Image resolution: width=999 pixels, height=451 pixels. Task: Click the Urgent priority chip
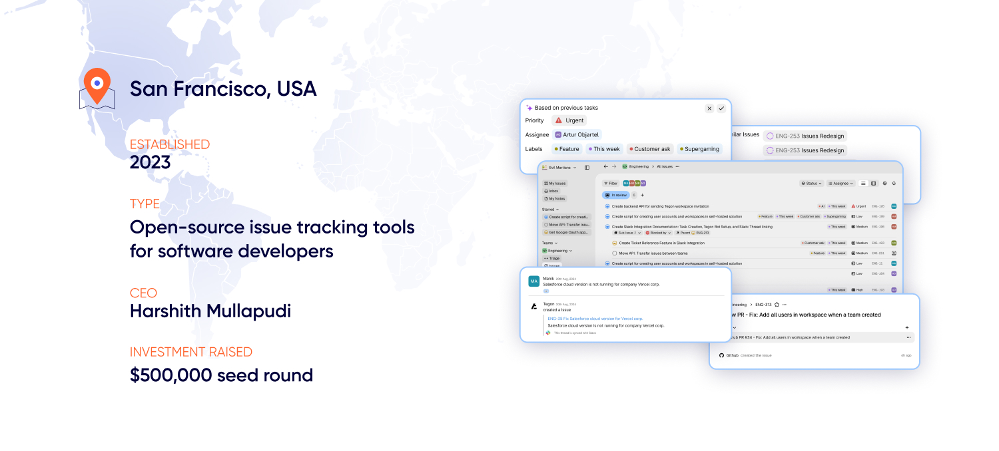[569, 120]
